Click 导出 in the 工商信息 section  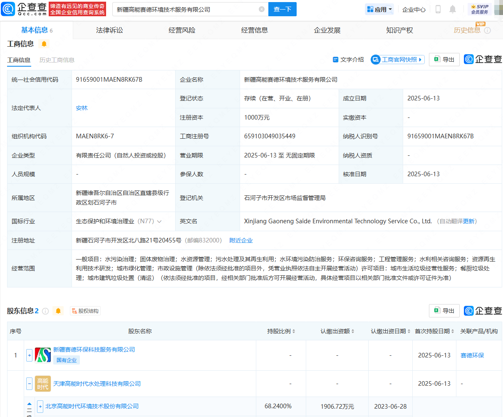click(x=444, y=60)
